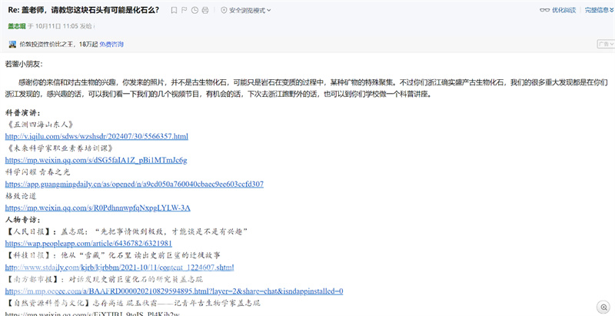Click the 格致论道 label

(21, 195)
